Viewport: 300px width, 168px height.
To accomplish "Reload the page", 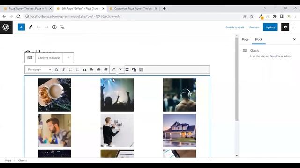I will coord(18,16).
